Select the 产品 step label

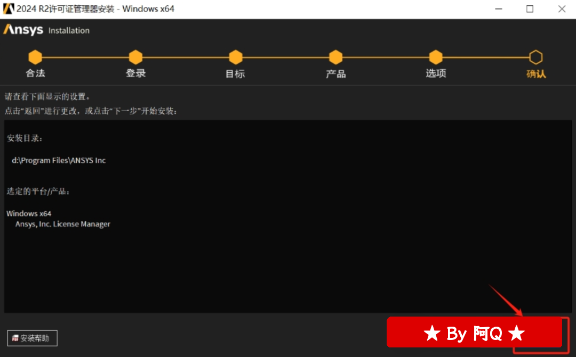pos(336,74)
